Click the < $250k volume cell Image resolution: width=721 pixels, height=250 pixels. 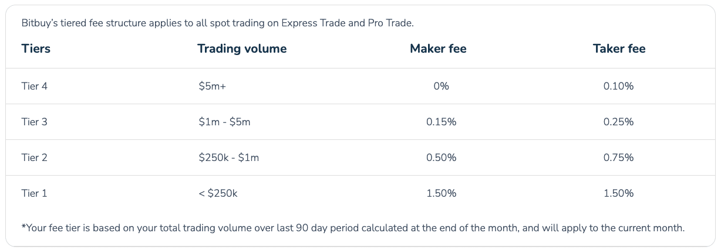[218, 193]
